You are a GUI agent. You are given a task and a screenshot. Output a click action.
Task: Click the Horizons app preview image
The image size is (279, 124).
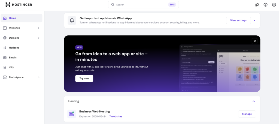click(x=220, y=68)
